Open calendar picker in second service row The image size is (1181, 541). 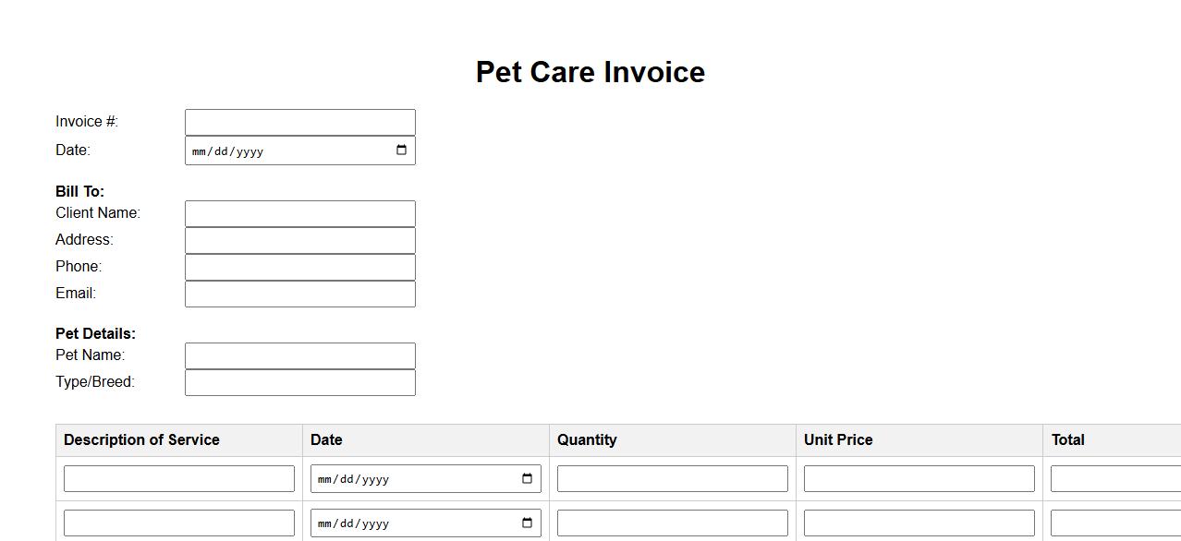click(527, 523)
